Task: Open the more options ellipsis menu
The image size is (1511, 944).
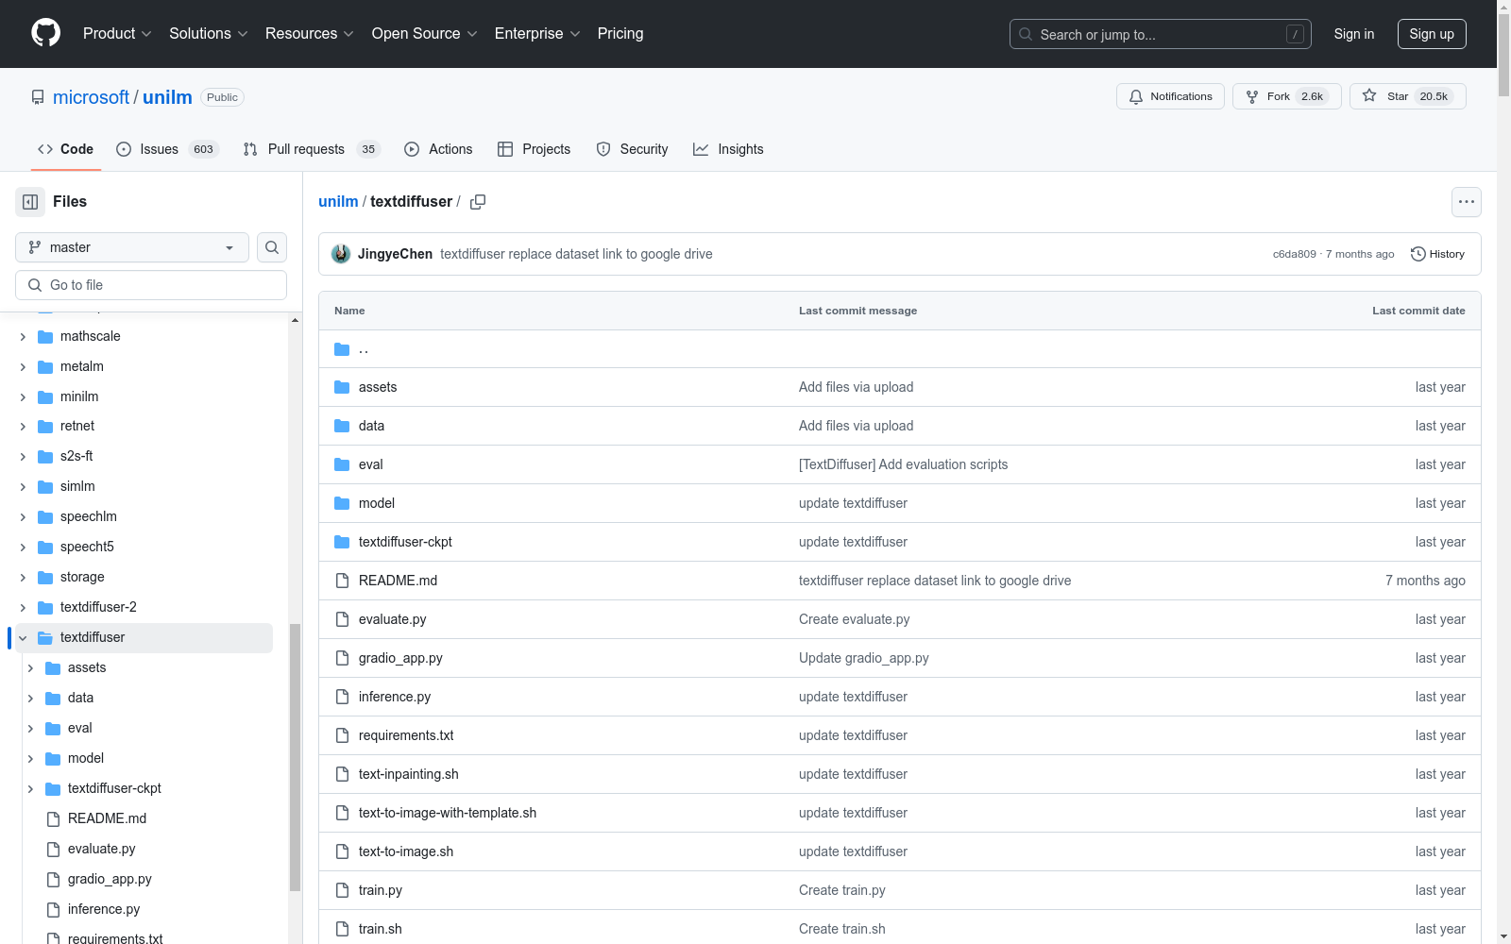Action: pyautogui.click(x=1466, y=202)
